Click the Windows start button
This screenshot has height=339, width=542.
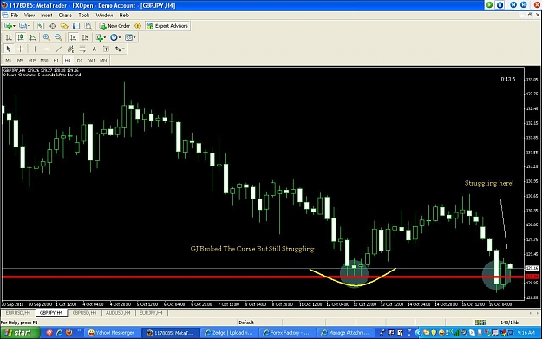20,333
